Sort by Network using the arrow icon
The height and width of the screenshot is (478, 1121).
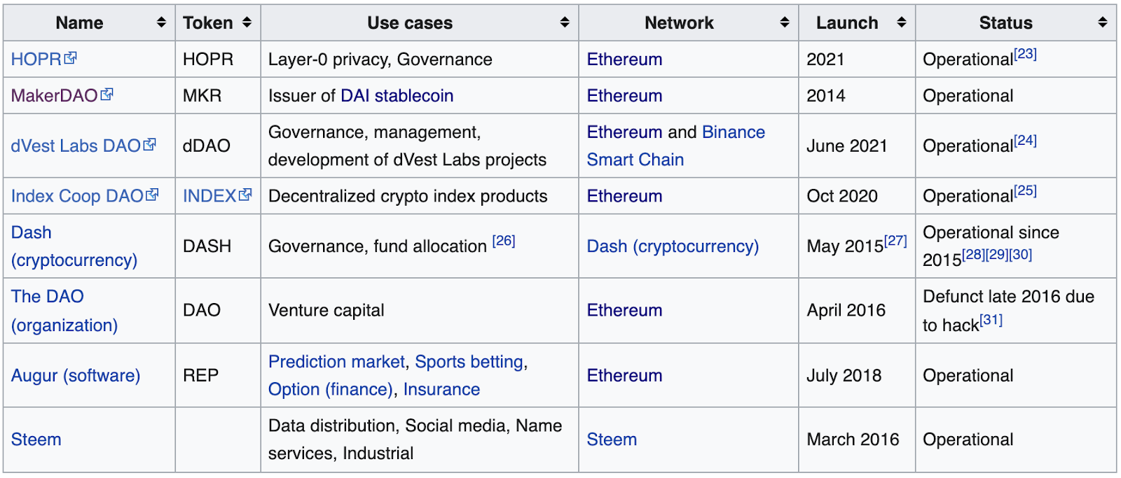click(785, 22)
